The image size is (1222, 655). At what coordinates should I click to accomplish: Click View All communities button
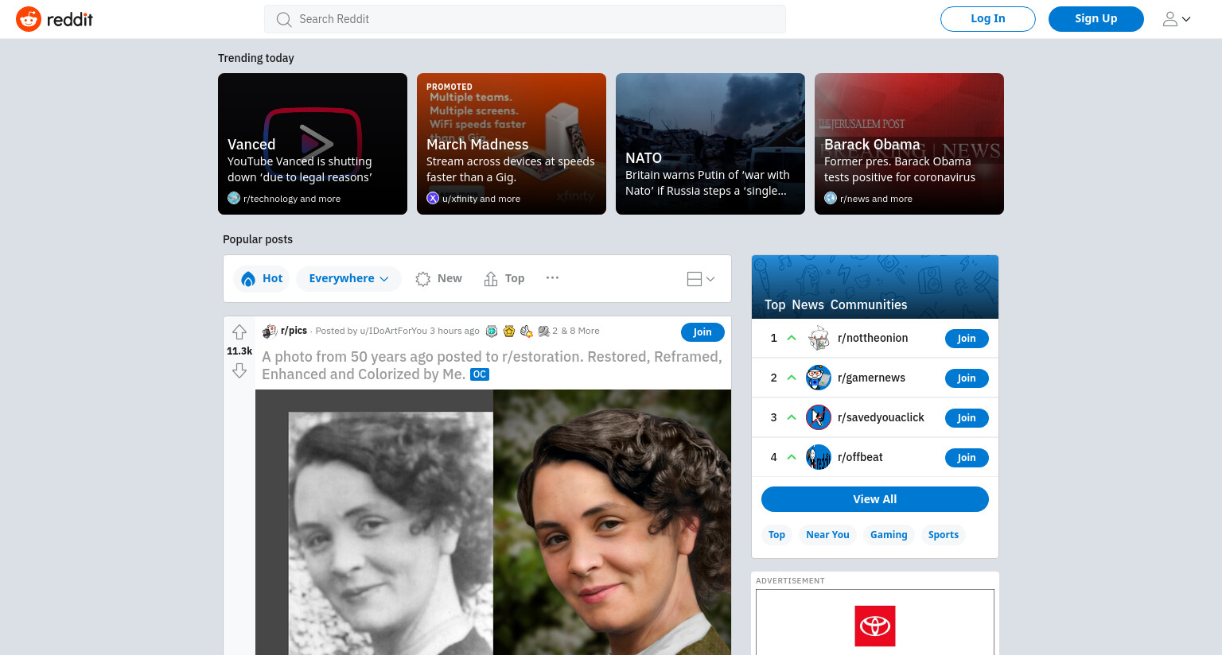click(875, 499)
